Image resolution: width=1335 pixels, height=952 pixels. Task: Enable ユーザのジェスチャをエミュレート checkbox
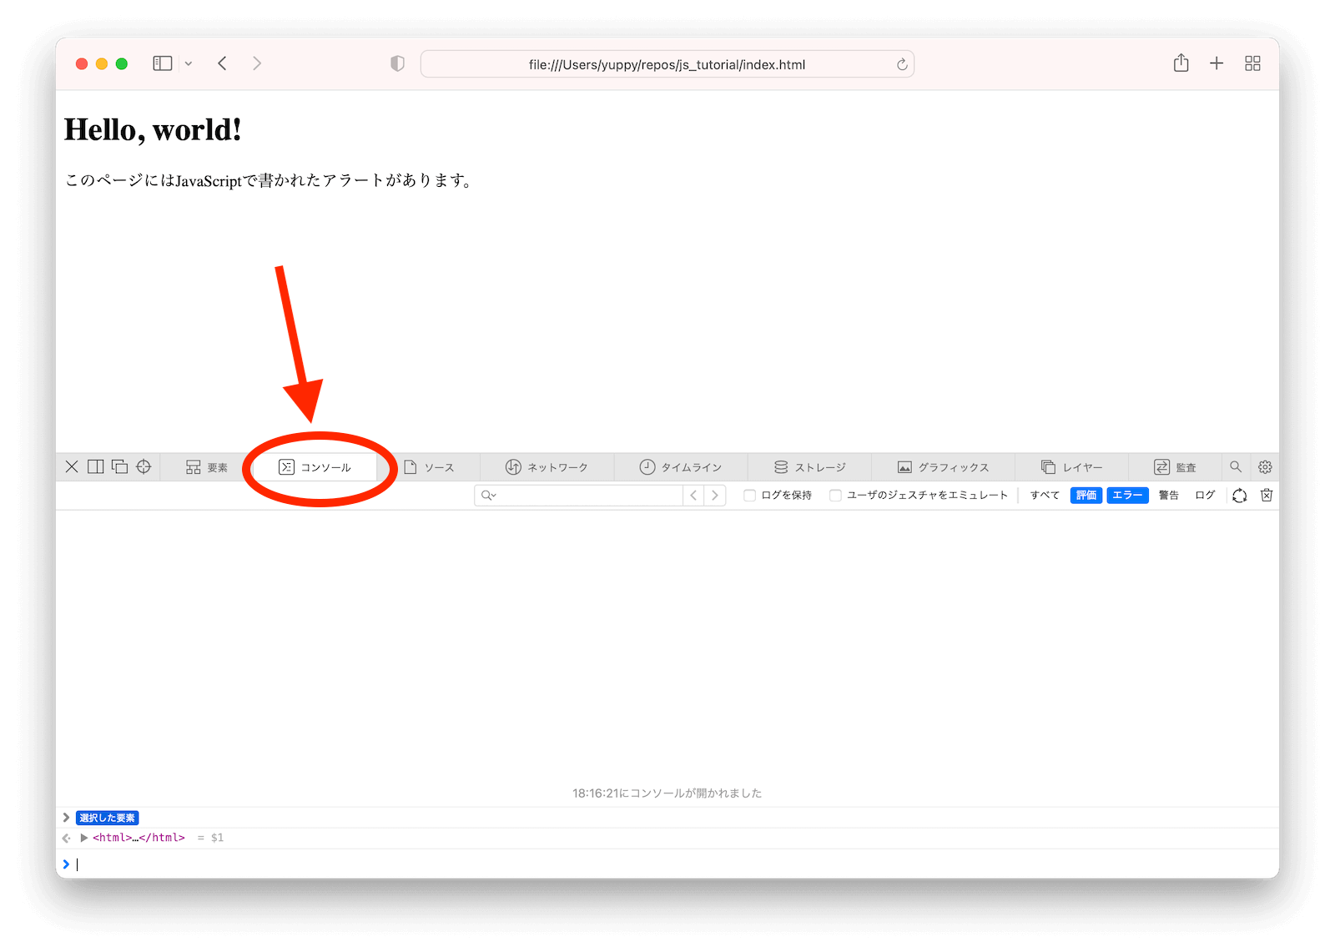[835, 495]
